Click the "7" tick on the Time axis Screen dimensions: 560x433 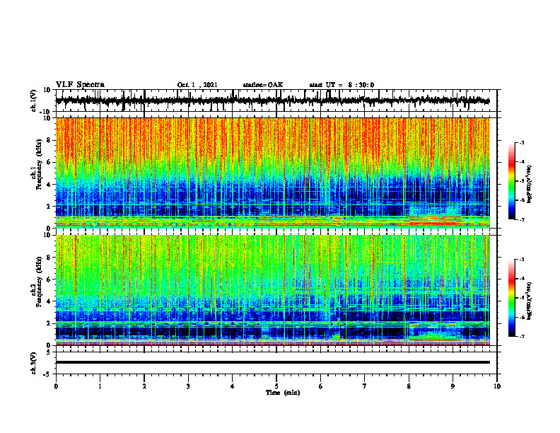tap(365, 386)
